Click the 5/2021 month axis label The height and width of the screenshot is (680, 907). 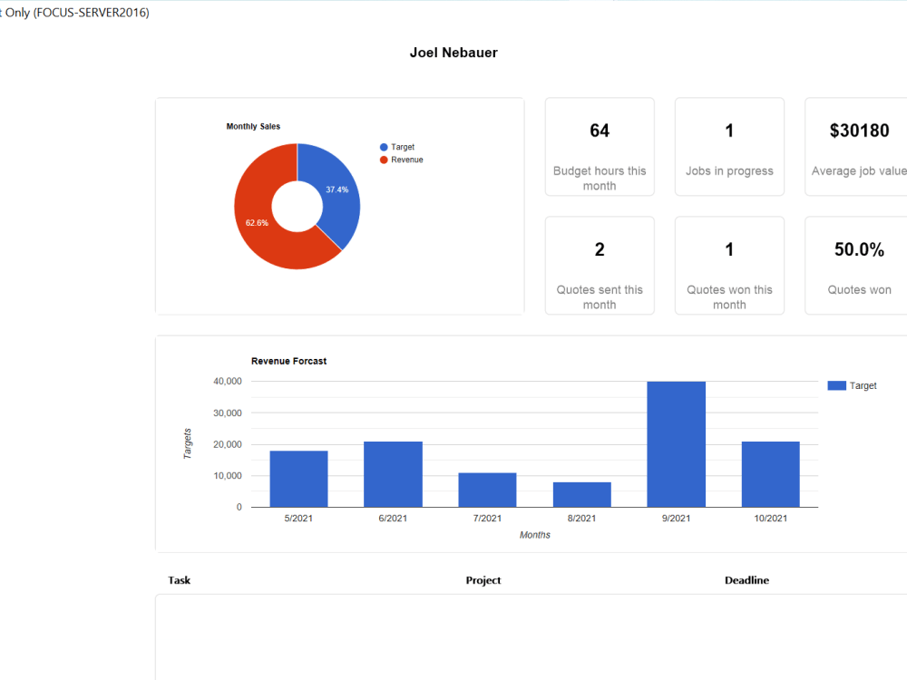point(298,518)
